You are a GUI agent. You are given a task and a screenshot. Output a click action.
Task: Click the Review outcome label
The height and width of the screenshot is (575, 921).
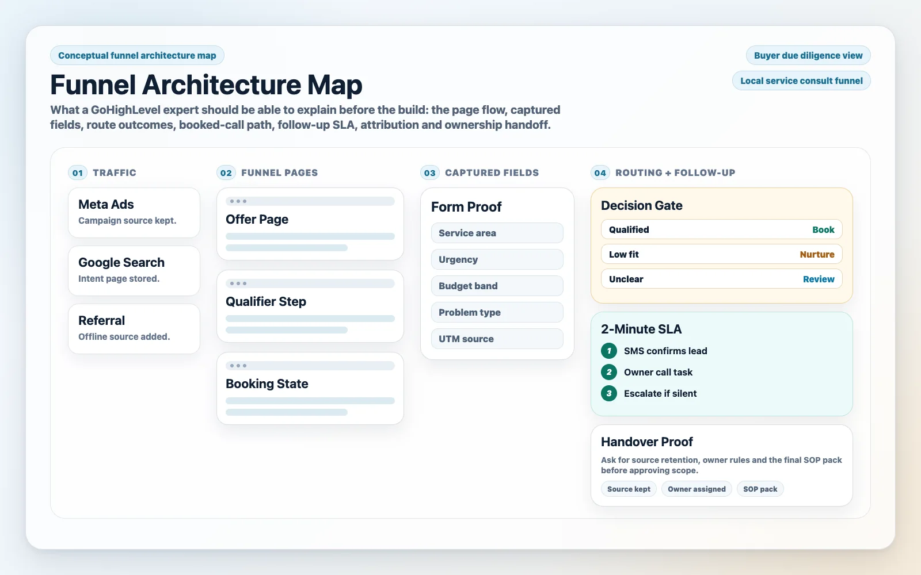(x=819, y=279)
